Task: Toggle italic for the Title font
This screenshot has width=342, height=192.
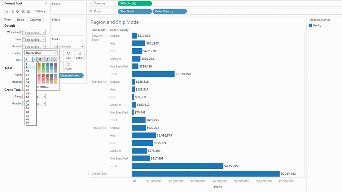Action: coord(47,59)
